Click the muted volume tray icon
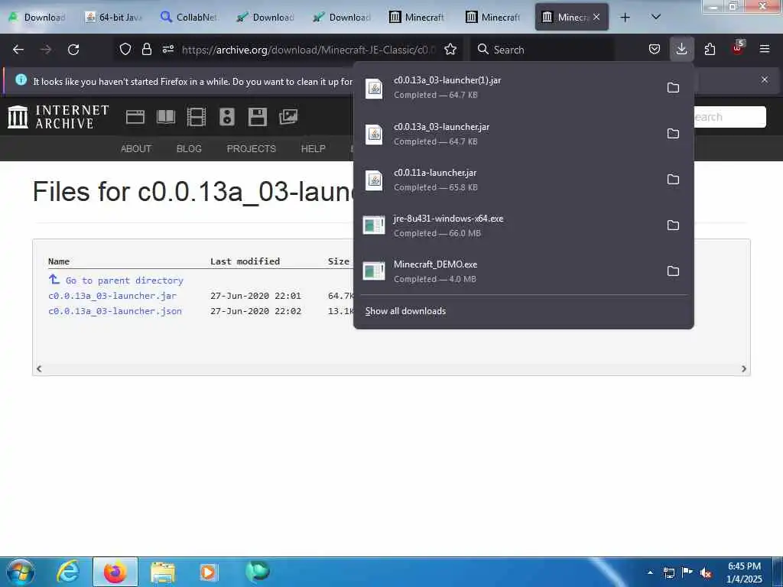 (706, 572)
